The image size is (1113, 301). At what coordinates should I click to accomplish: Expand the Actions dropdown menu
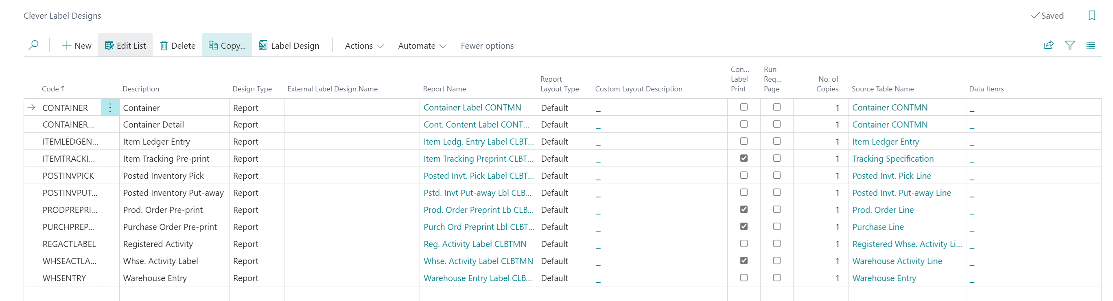pos(364,46)
